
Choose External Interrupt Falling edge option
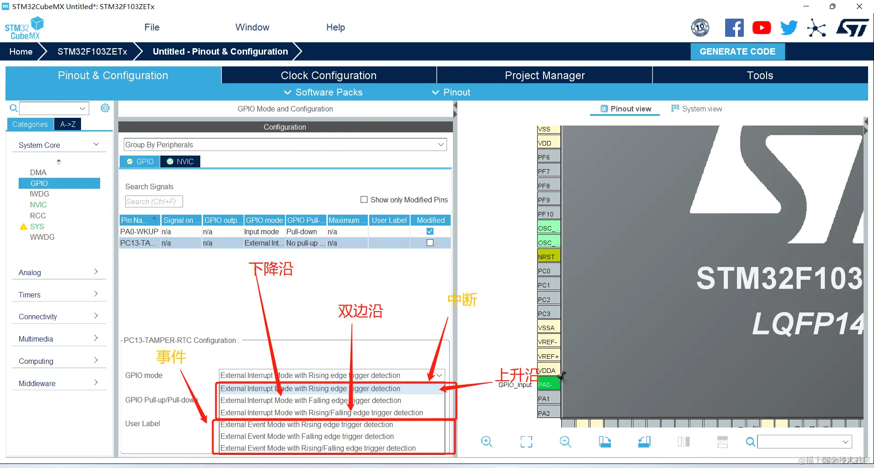click(331, 400)
